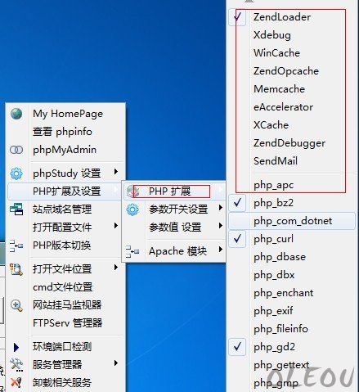Click the 站点域名管理 server icon
The height and width of the screenshot is (392, 359).
coord(16,210)
